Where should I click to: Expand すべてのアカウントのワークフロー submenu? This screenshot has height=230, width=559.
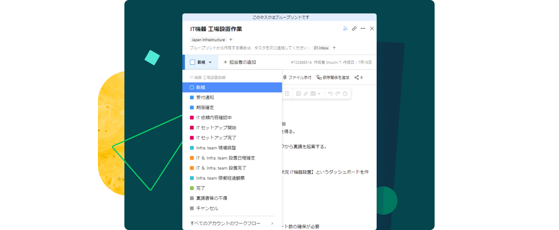232,223
